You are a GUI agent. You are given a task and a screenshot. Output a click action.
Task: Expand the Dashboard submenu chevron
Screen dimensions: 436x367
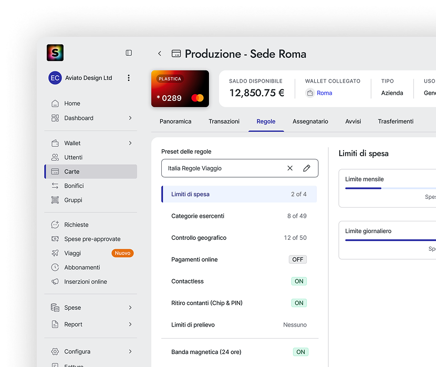pyautogui.click(x=130, y=118)
